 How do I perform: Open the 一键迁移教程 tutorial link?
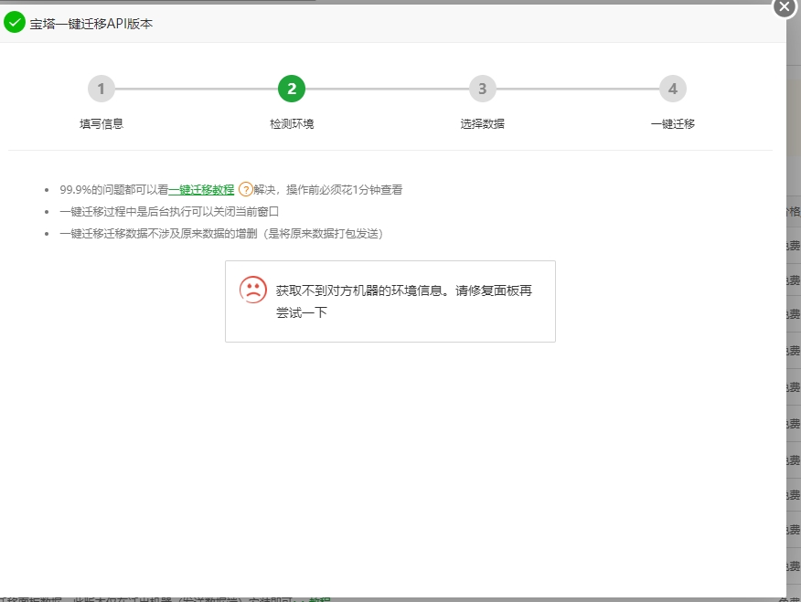point(201,190)
